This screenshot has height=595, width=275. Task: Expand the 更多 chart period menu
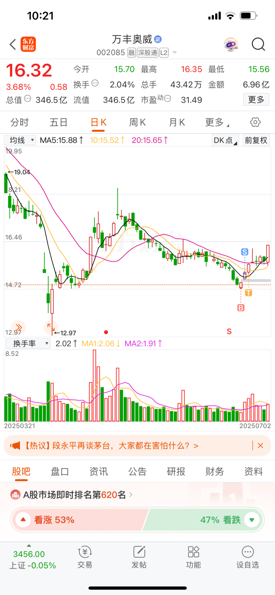point(217,122)
